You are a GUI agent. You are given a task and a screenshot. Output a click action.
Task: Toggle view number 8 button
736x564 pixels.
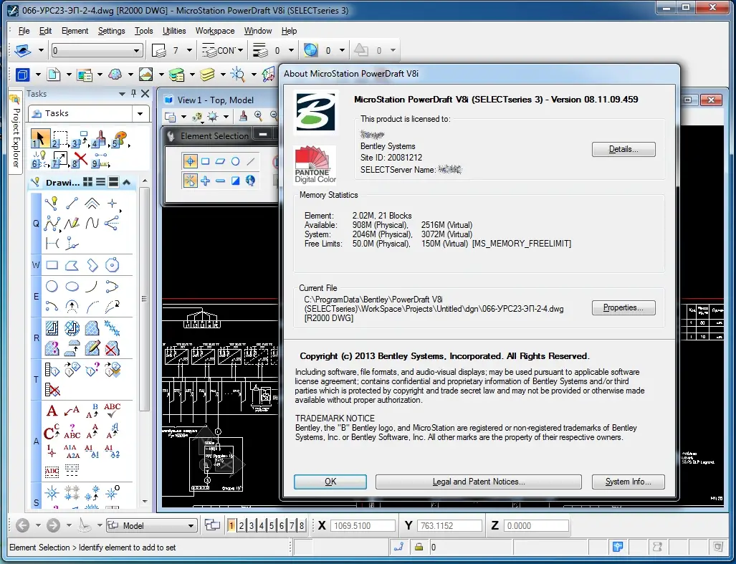coord(301,525)
